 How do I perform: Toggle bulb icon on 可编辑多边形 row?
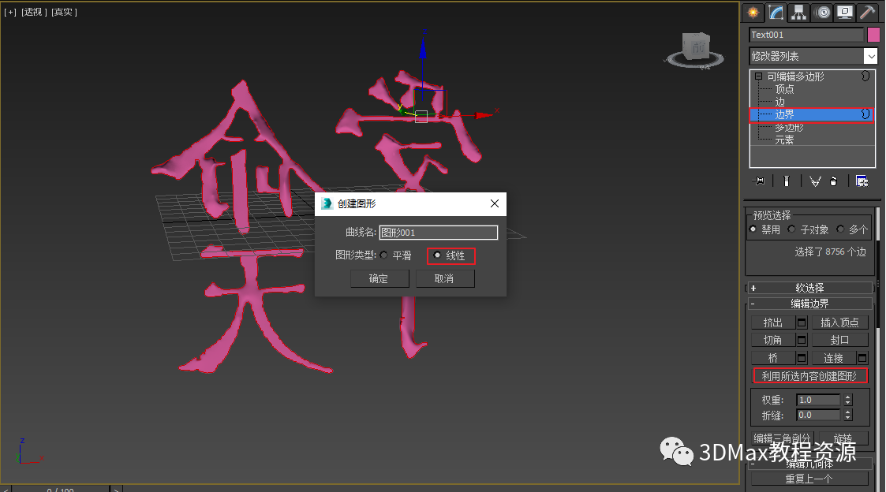(x=865, y=76)
